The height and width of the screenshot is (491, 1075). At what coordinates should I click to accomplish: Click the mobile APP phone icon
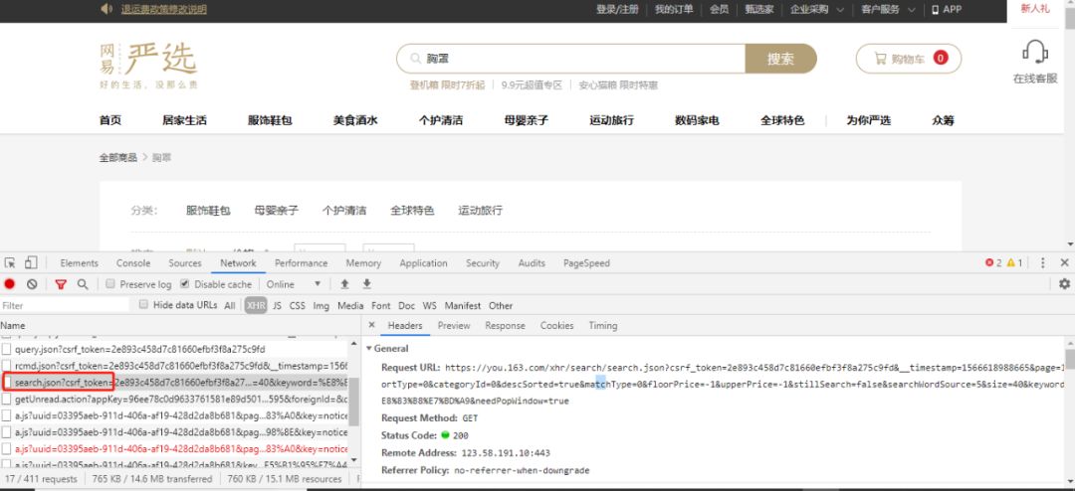(x=935, y=10)
